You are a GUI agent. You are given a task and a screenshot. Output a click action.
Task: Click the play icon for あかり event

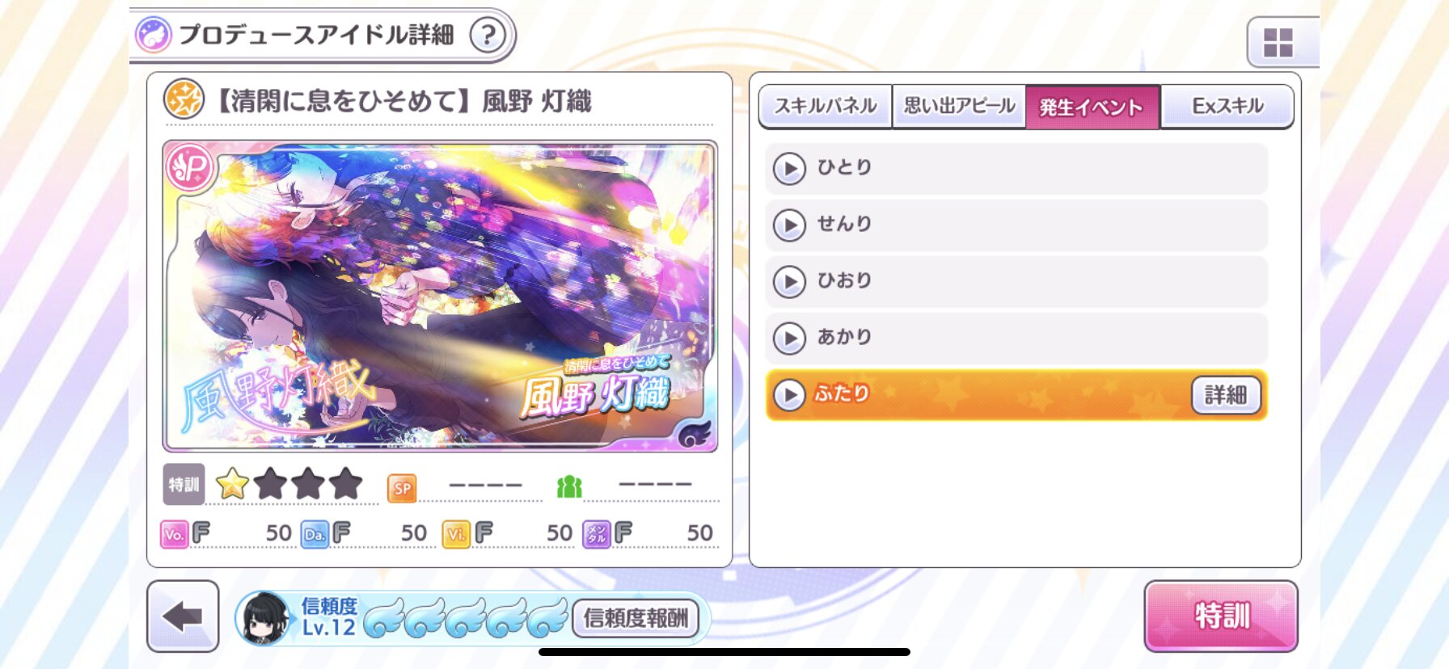click(x=789, y=339)
